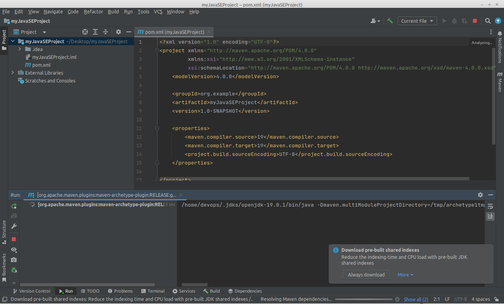Click the LF line separator status
Screen dimensions: 504x304
tap(447, 299)
